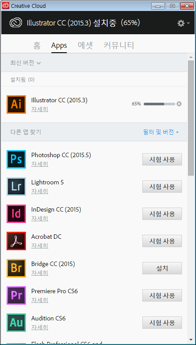Click the Premiere Pro Pr app icon
Viewport: 196px width, 345px height.
pyautogui.click(x=16, y=295)
